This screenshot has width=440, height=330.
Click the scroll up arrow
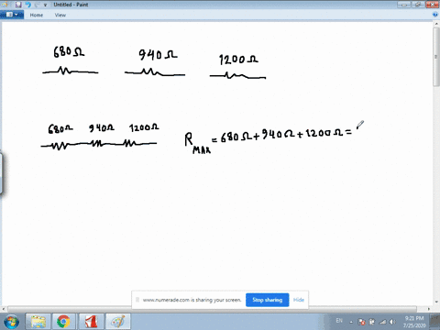[x=435, y=24]
